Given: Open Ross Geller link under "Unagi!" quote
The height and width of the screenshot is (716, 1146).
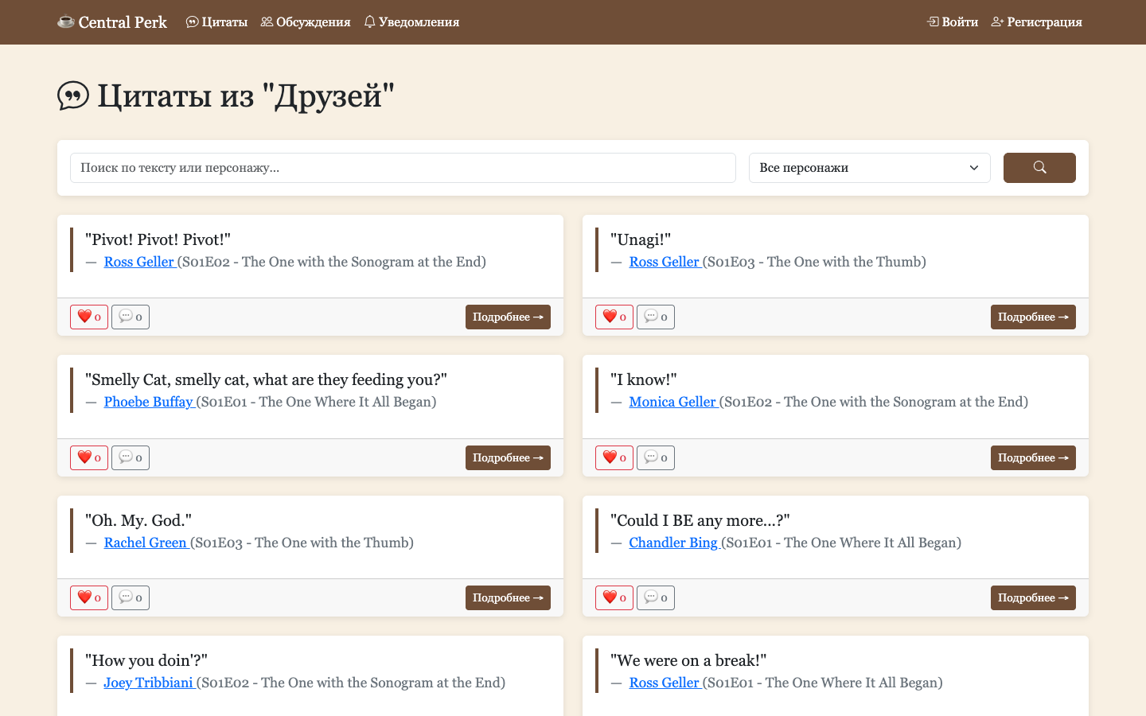Looking at the screenshot, I should [x=665, y=262].
